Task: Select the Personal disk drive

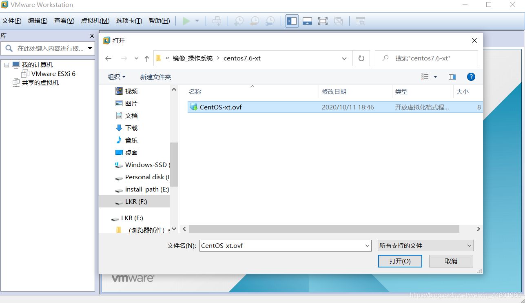Action: click(142, 177)
